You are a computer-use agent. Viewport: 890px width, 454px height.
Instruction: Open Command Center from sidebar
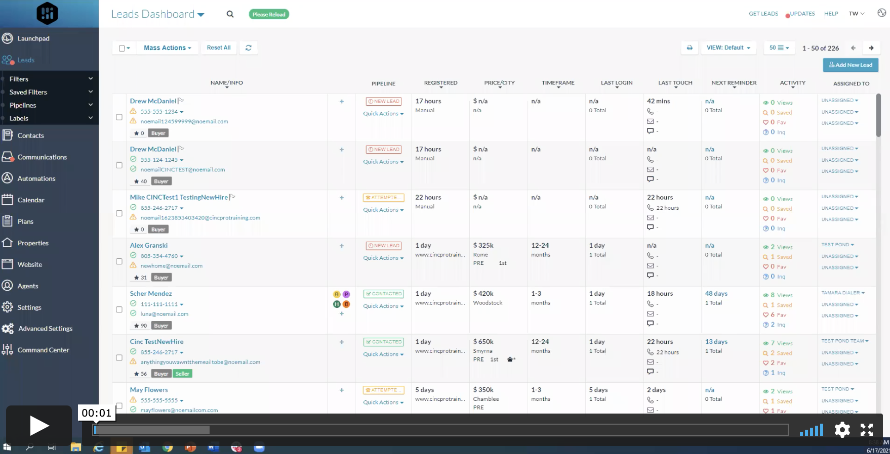[43, 350]
